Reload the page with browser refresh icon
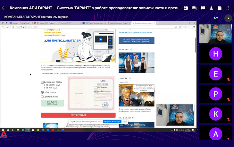This screenshot has width=234, height=147. 8,27
